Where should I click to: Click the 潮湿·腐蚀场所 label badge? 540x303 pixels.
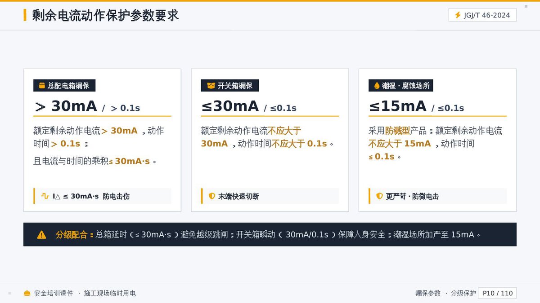[x=401, y=86]
